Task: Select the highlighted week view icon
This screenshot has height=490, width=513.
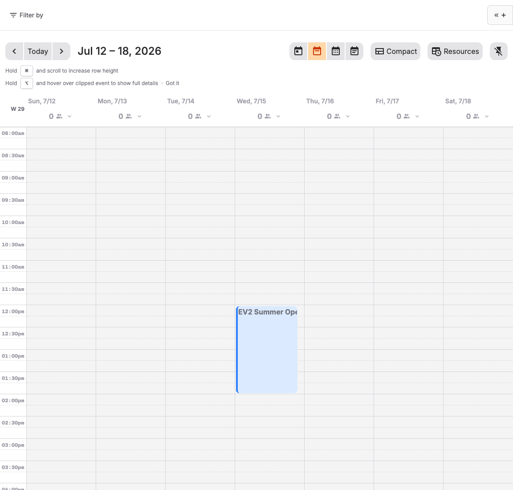Action: pos(317,51)
